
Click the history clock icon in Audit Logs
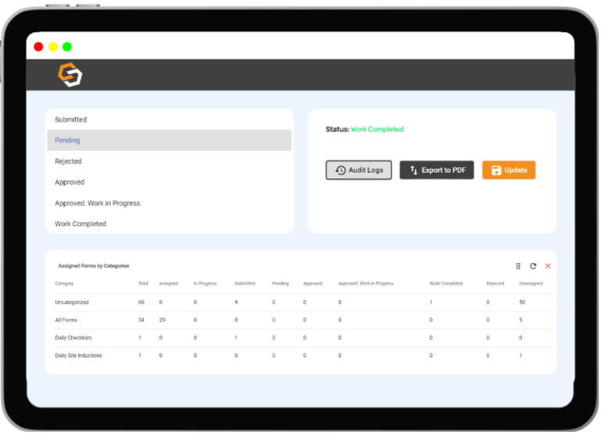click(x=340, y=170)
